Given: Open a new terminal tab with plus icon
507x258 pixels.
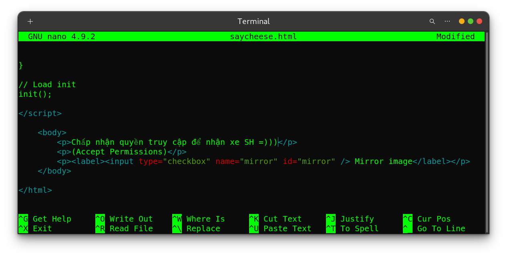Looking at the screenshot, I should [x=30, y=21].
